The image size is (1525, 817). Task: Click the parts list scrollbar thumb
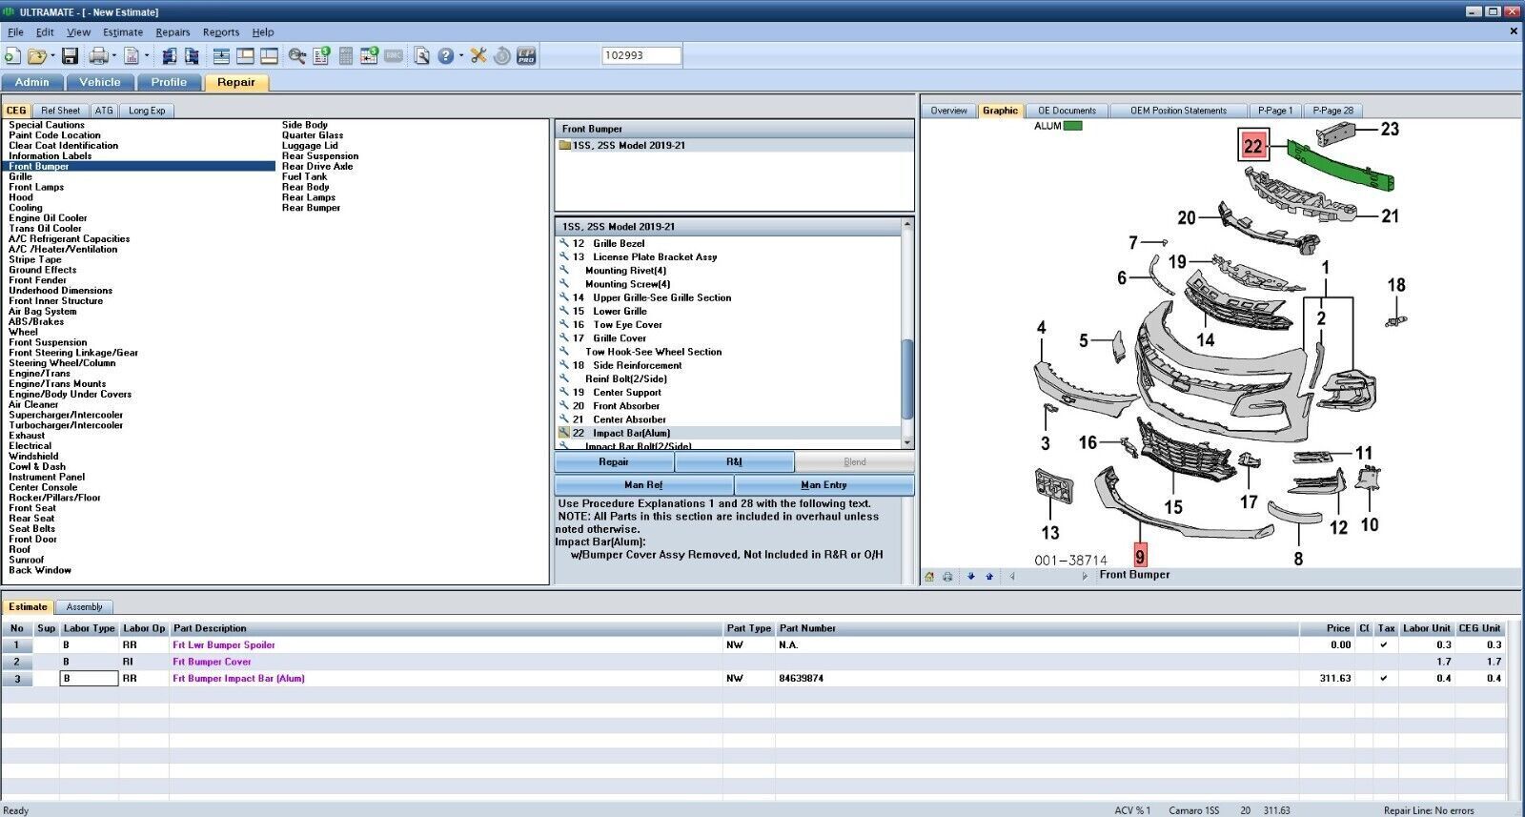[x=907, y=380]
